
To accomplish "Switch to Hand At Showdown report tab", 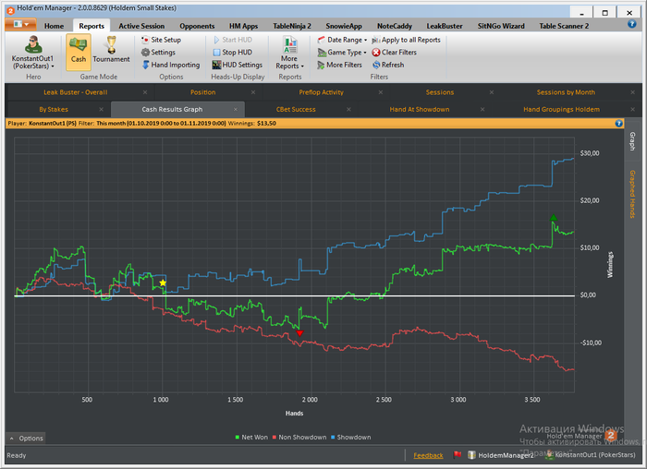I will (420, 109).
